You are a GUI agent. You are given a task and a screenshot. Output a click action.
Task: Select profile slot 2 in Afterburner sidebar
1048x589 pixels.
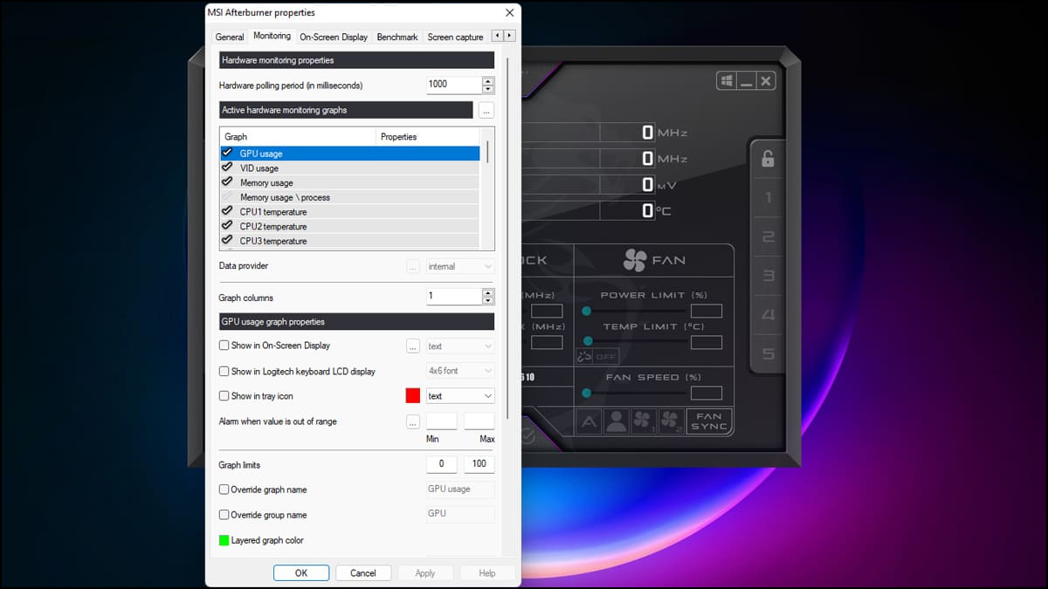pos(768,236)
